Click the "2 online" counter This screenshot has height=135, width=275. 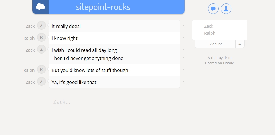[216, 44]
